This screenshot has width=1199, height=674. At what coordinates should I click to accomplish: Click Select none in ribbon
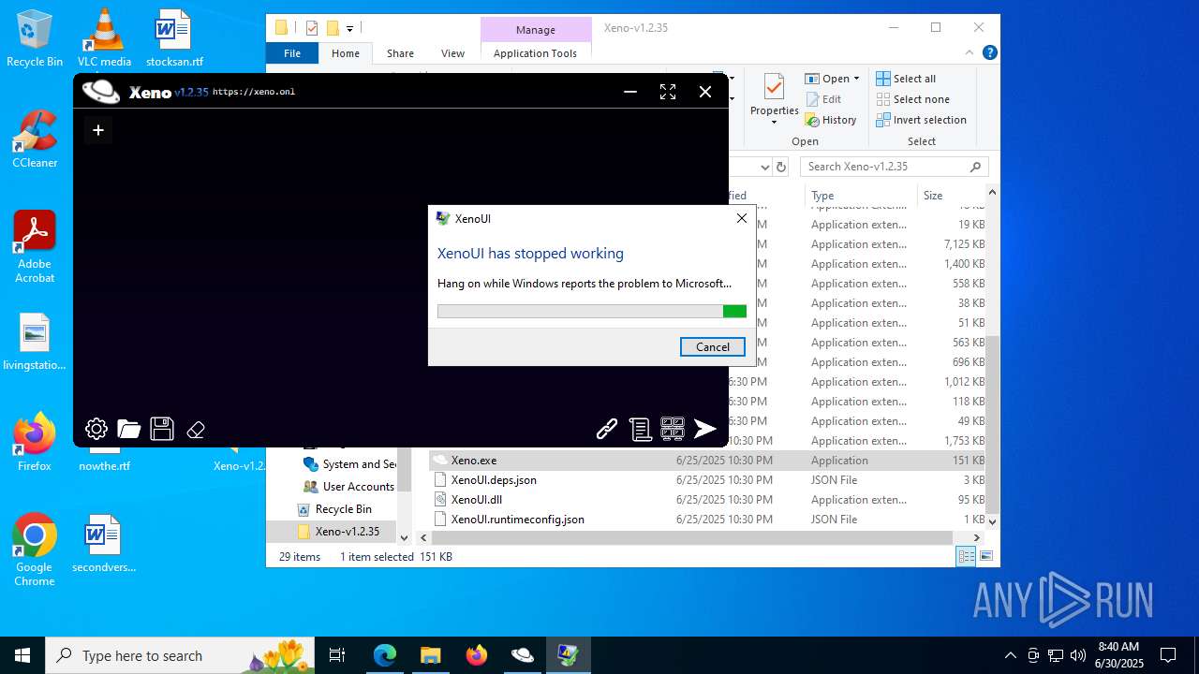(x=912, y=99)
